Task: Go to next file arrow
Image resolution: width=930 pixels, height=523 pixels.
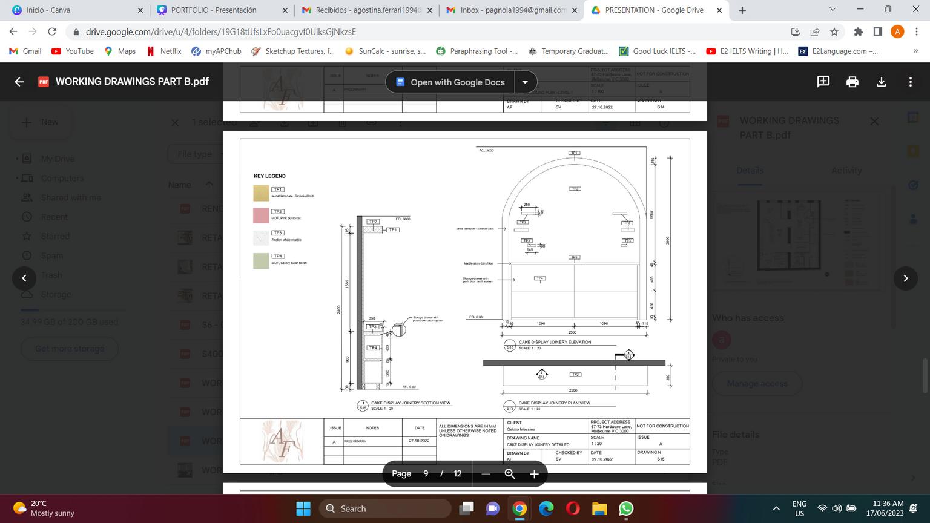Action: click(906, 278)
